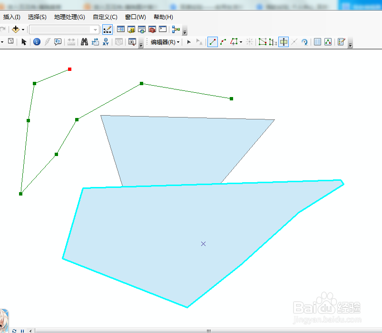Click the Refresh view button at bottom
Image resolution: width=382 pixels, height=333 pixels.
tap(14, 331)
